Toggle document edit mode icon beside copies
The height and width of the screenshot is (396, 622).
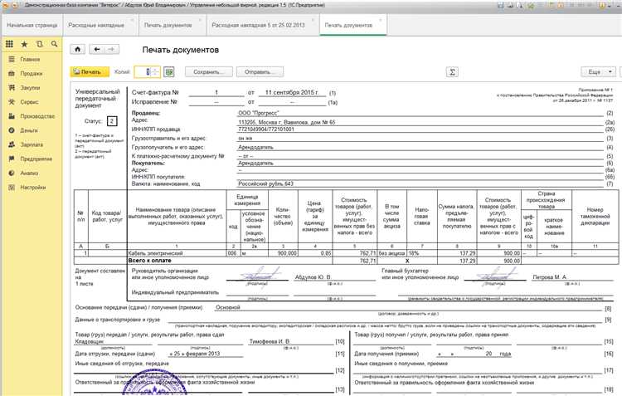click(x=169, y=72)
